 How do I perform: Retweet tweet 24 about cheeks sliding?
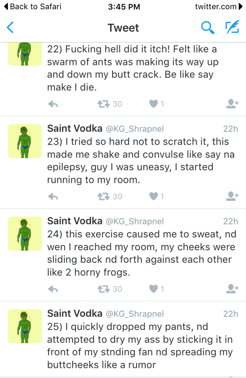tap(104, 289)
